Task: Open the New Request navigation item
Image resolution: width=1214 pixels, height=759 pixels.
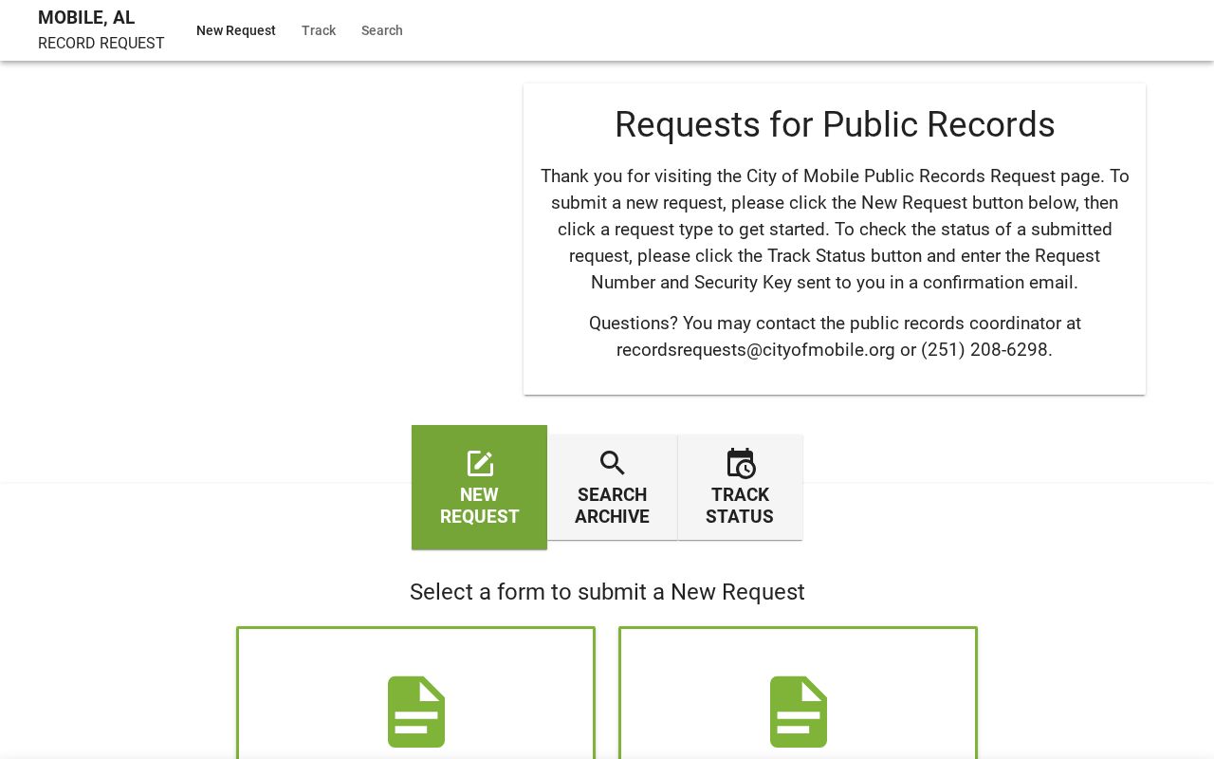Action: [236, 30]
